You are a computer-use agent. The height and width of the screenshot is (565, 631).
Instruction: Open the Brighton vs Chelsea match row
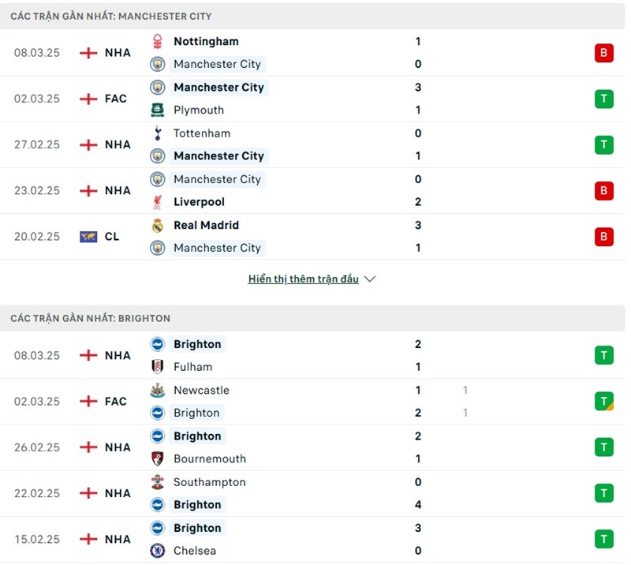click(x=315, y=539)
